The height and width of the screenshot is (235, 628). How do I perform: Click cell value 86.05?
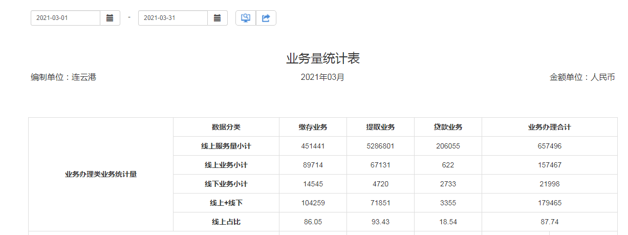(313, 222)
